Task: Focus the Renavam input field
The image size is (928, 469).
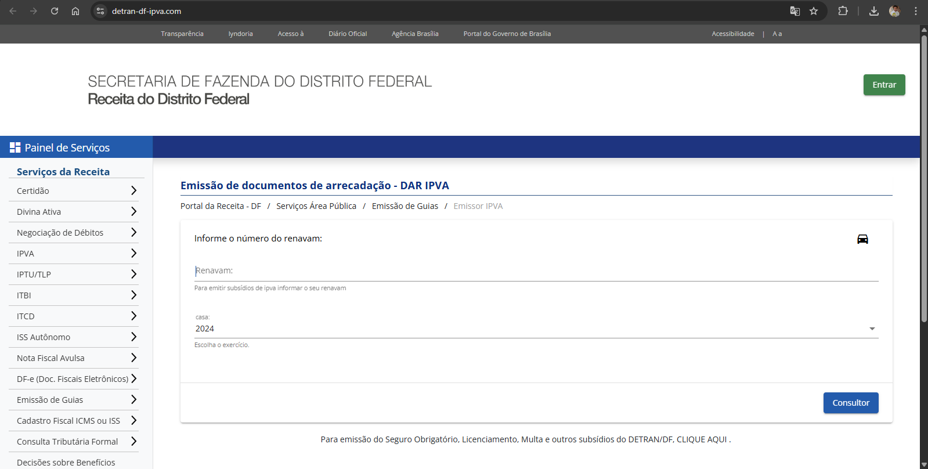Action: (536, 271)
